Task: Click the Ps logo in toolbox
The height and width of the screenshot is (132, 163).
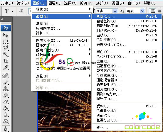Action: coord(6,28)
